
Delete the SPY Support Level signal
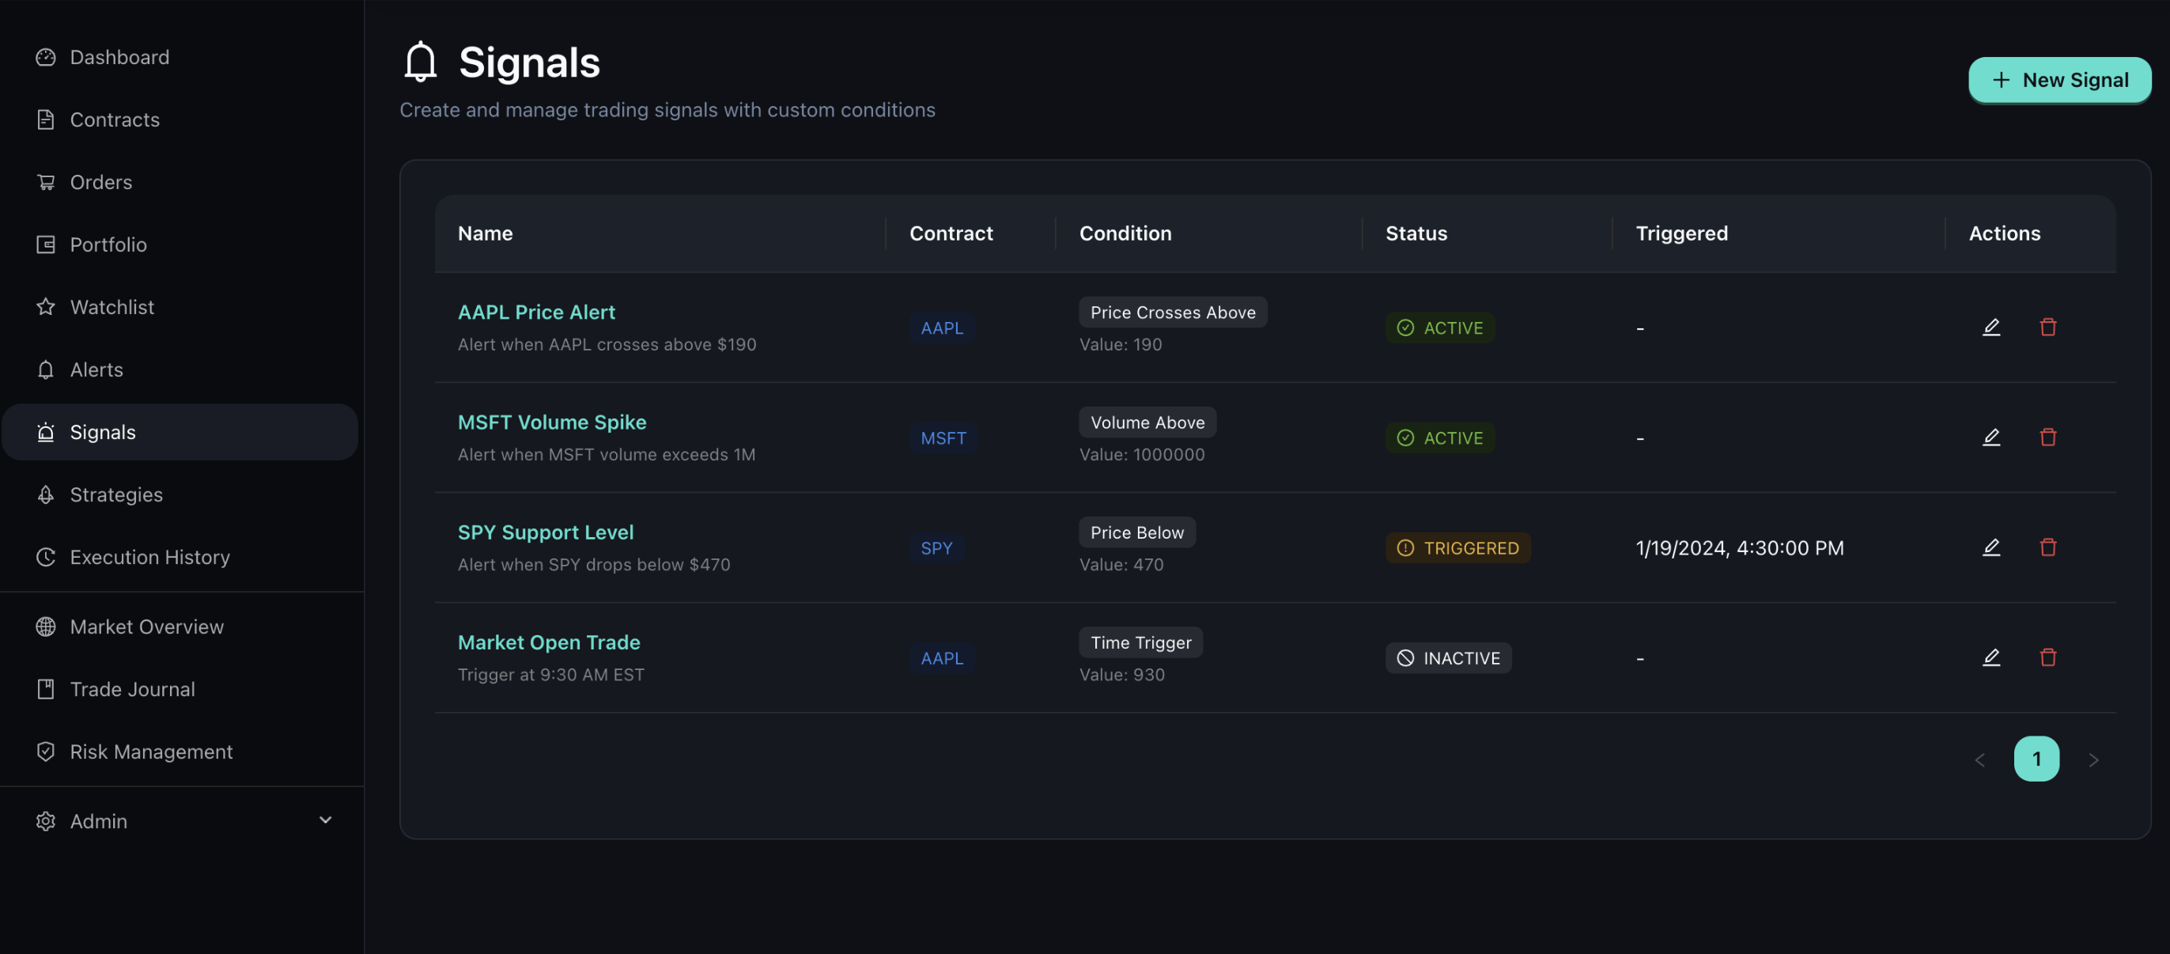click(x=2048, y=547)
